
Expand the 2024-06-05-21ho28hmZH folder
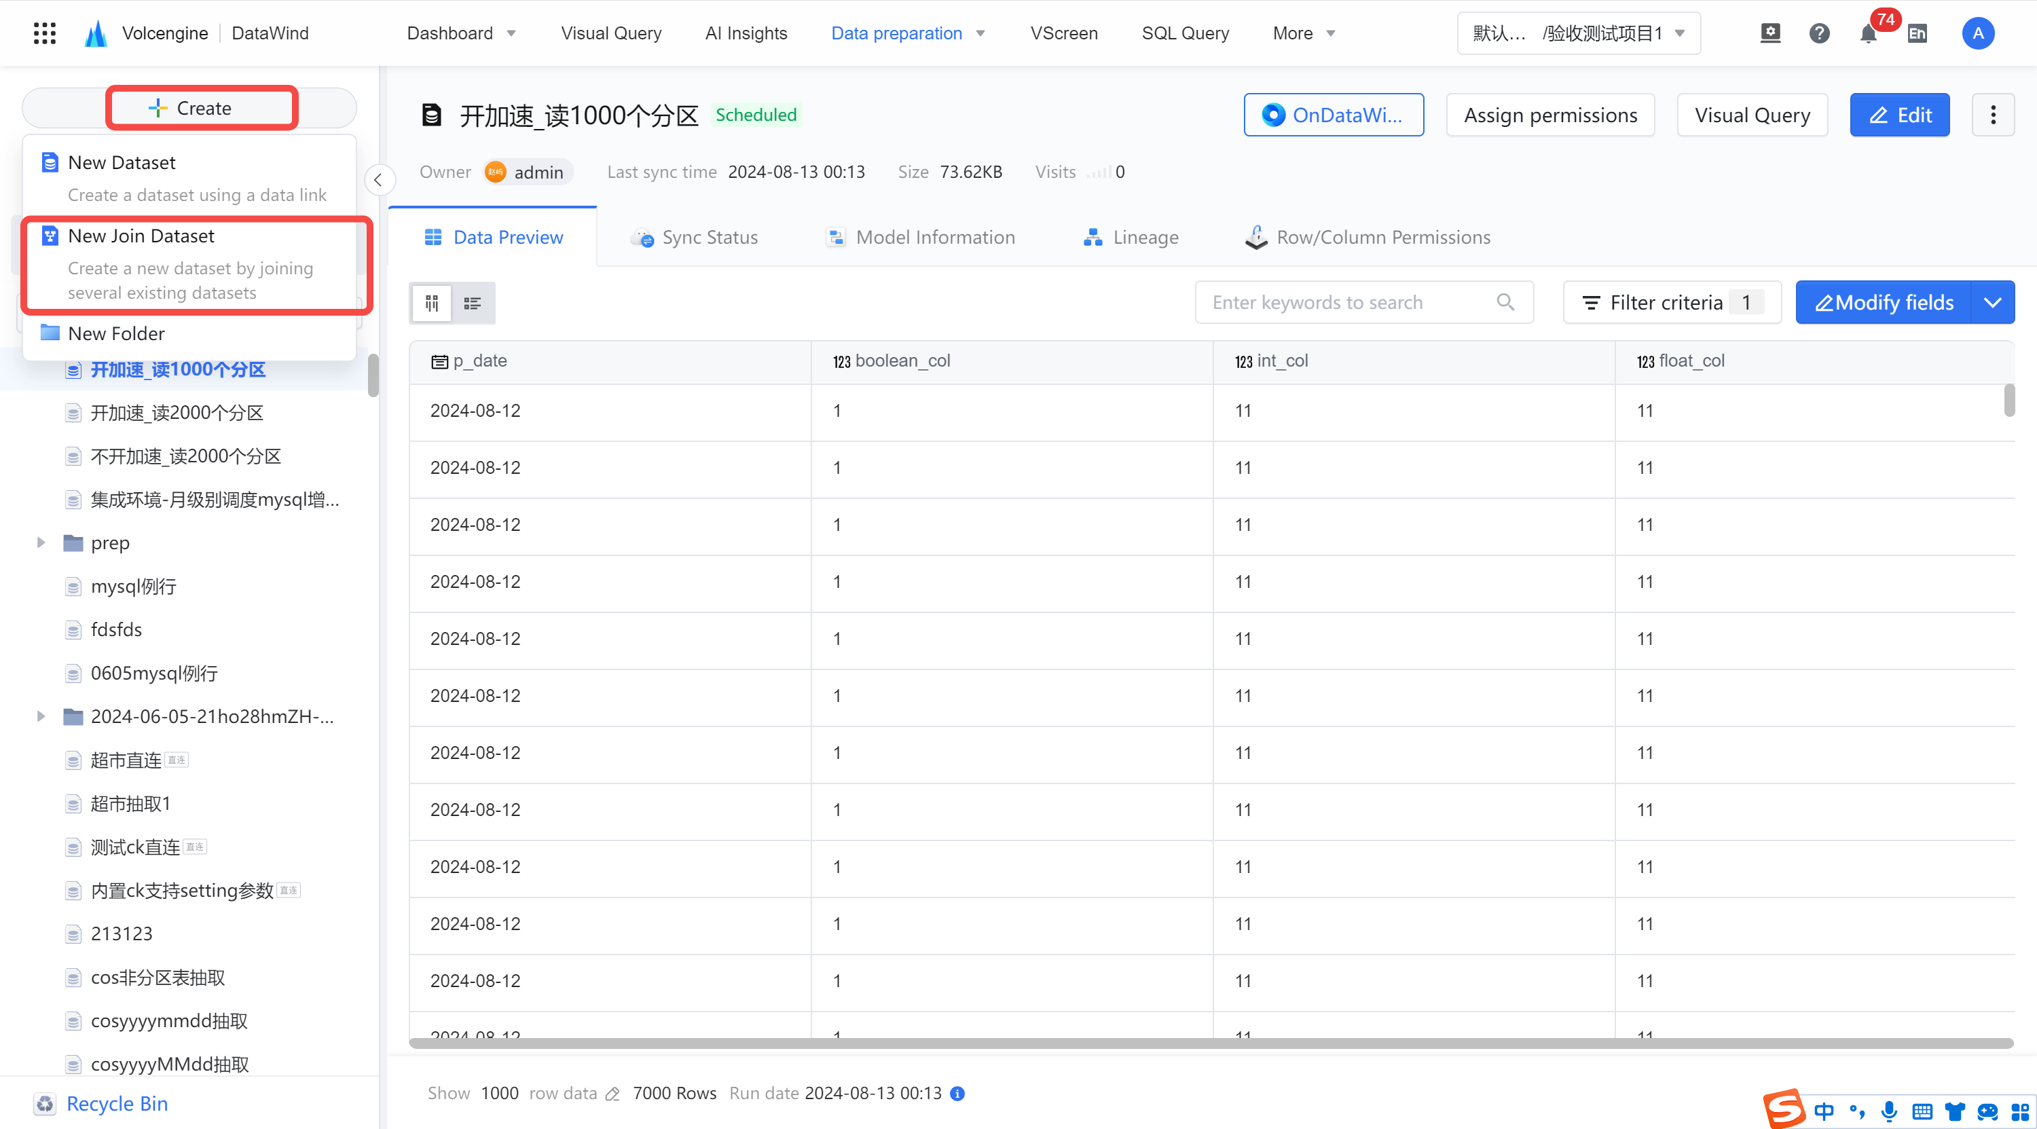click(x=40, y=716)
